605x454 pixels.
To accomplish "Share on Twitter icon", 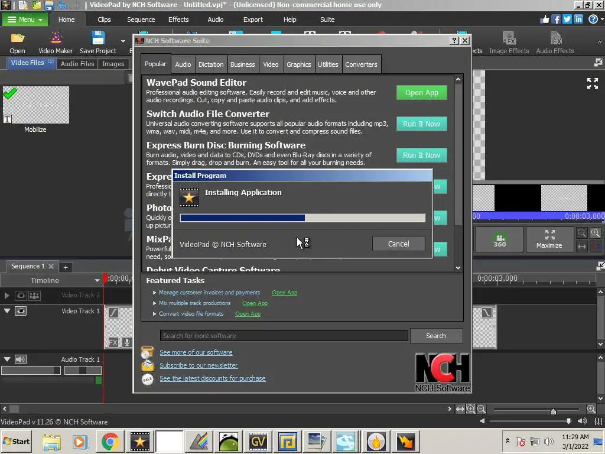I will 567,20.
